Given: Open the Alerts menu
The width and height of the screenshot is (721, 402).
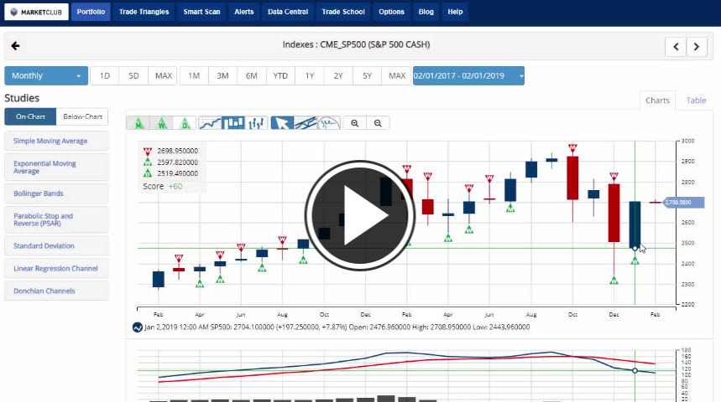Looking at the screenshot, I should click(x=244, y=12).
